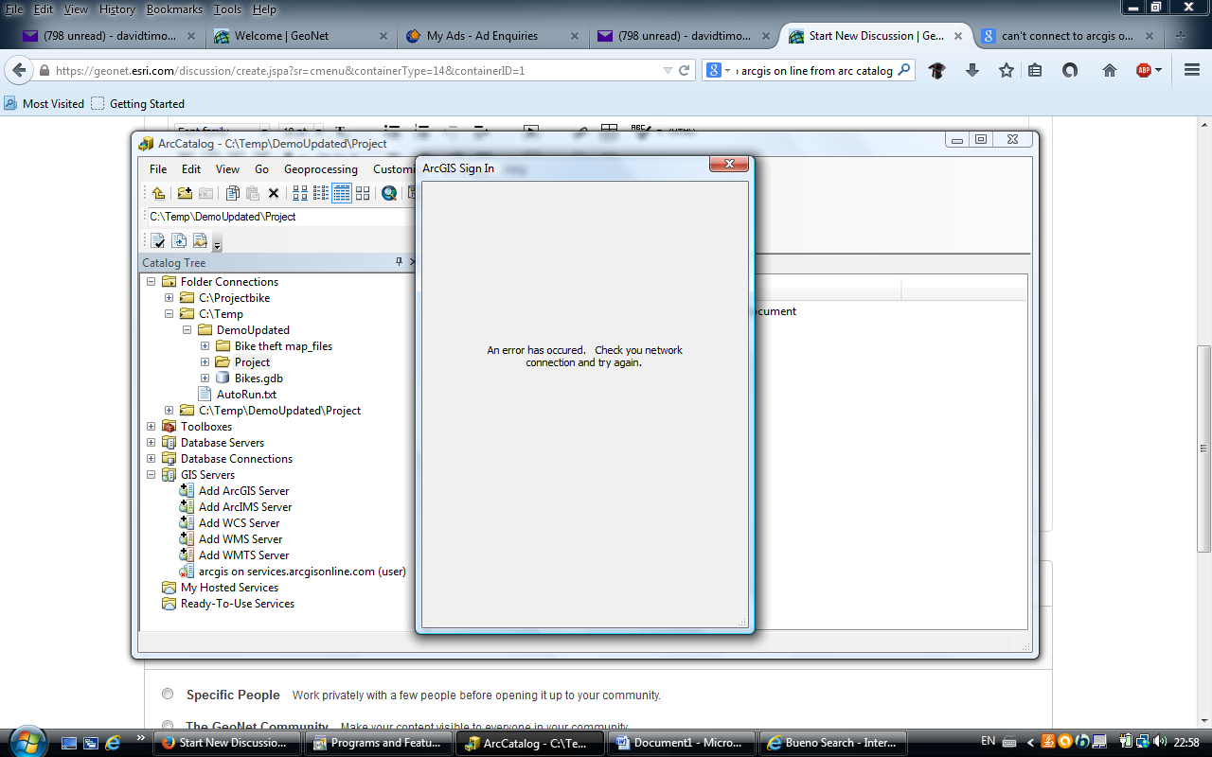Launch Internet Explorer from quick launch
The width and height of the screenshot is (1212, 757).
click(112, 743)
